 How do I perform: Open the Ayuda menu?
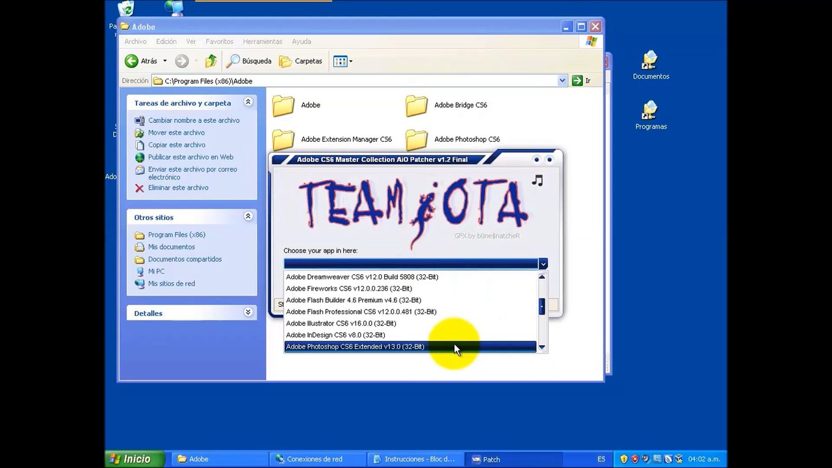(302, 42)
